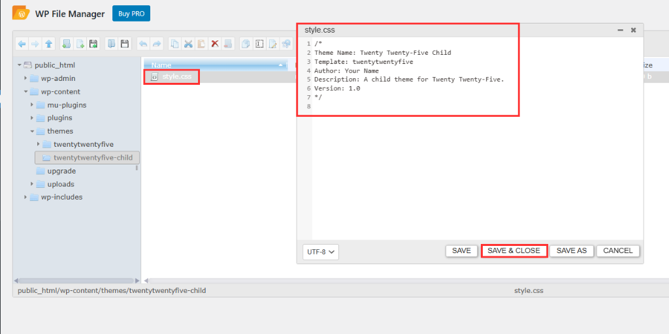Screen dimensions: 669x334
Task: Minimize the style.css editor dialog
Action: point(621,30)
